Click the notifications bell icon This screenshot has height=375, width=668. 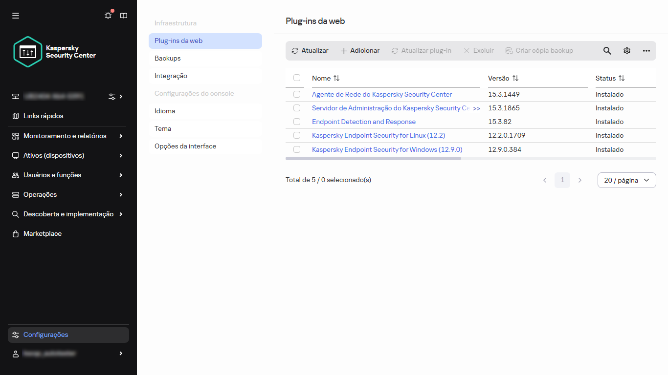(108, 16)
